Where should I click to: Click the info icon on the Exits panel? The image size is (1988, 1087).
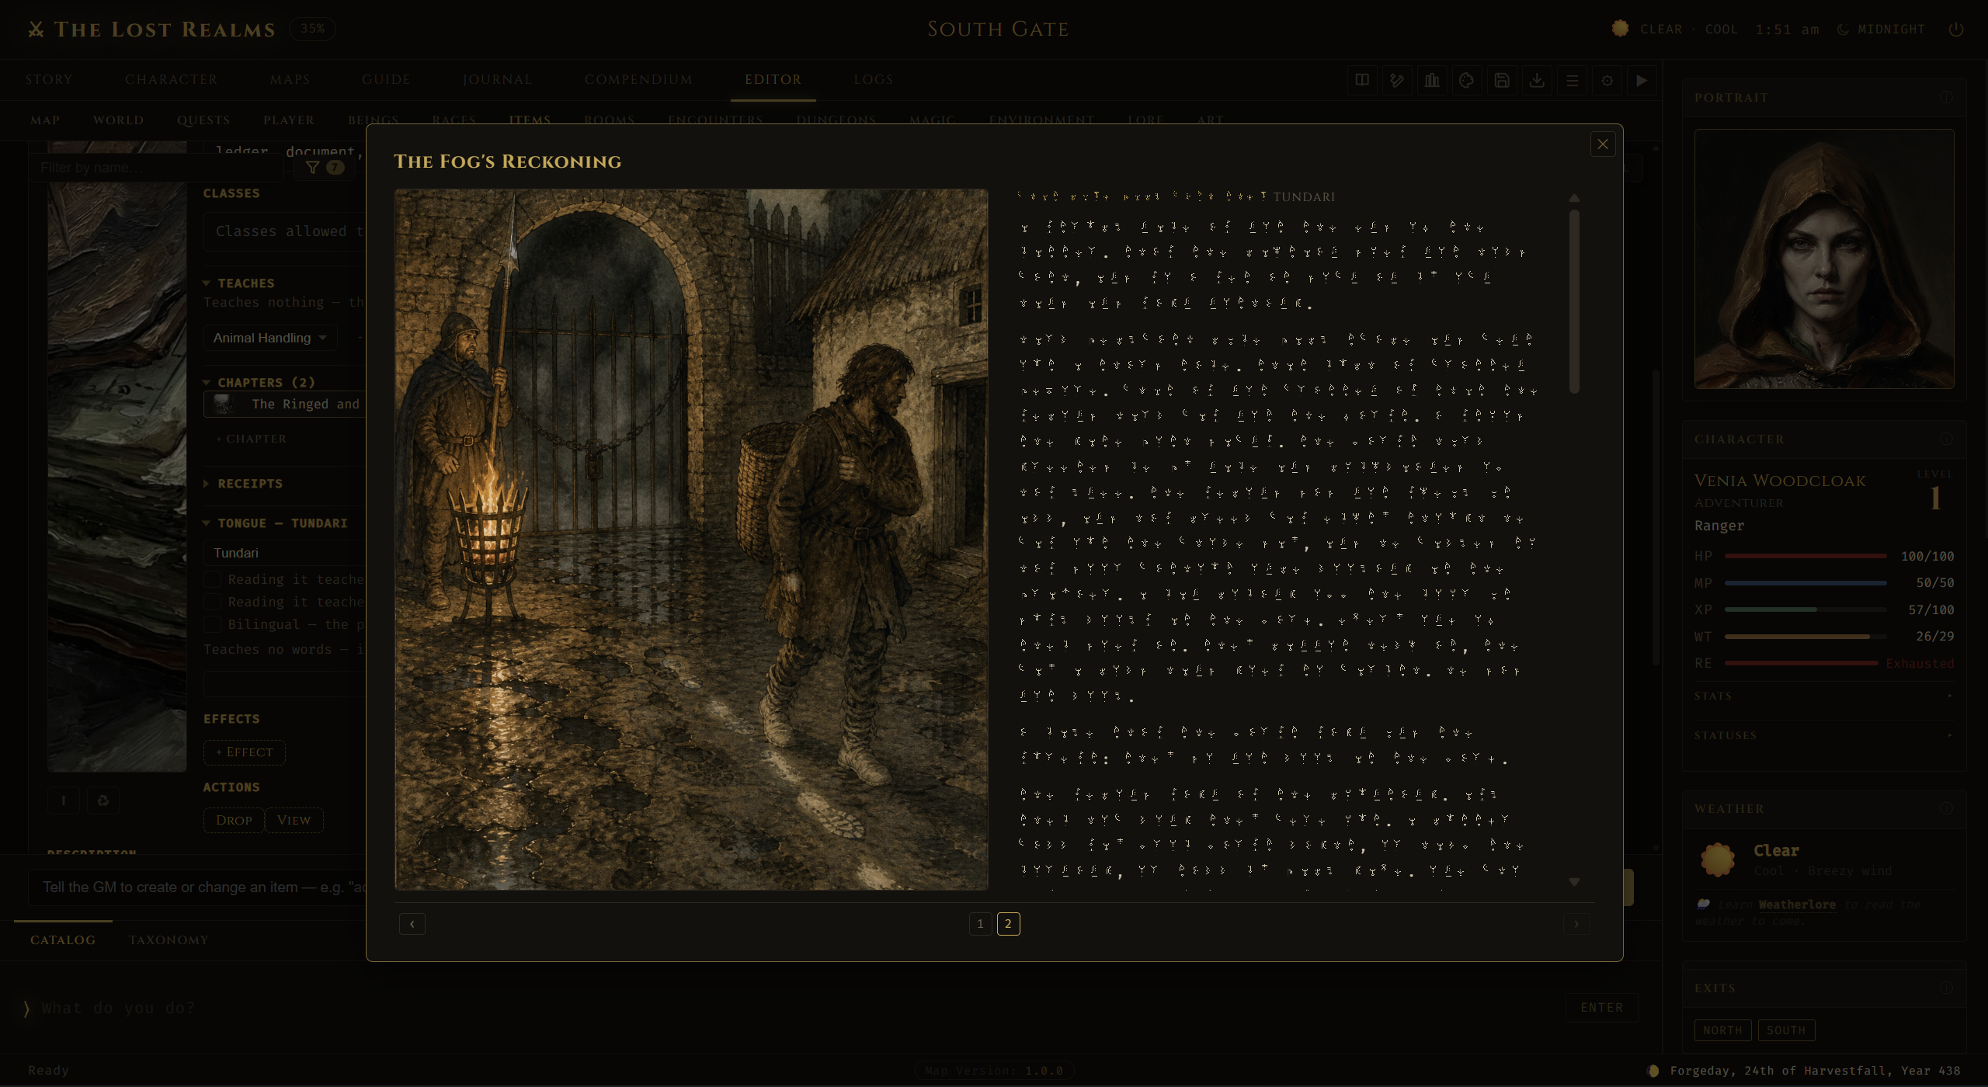coord(1946,988)
